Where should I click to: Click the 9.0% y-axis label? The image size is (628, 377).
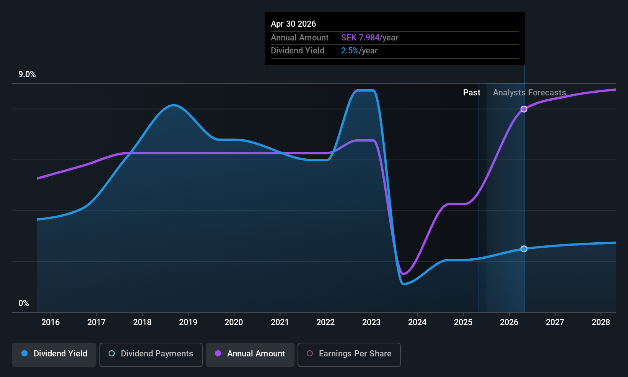[27, 74]
